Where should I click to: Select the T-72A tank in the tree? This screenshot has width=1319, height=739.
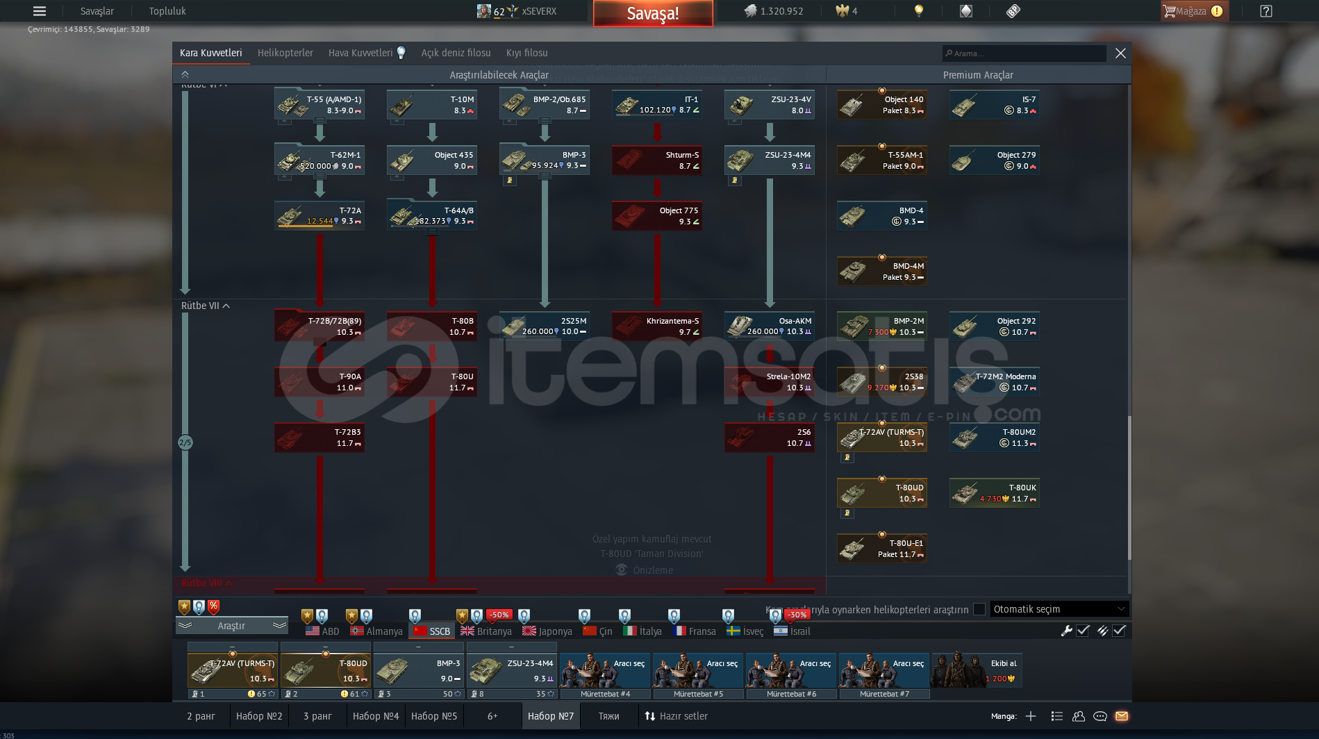pos(320,215)
